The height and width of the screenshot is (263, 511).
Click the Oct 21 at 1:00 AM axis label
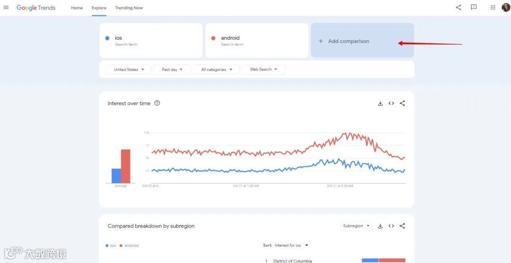coord(246,186)
